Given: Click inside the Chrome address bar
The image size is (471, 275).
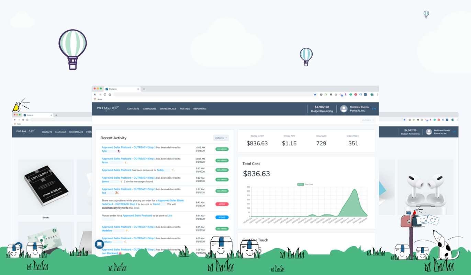Looking at the screenshot, I should click(x=206, y=94).
